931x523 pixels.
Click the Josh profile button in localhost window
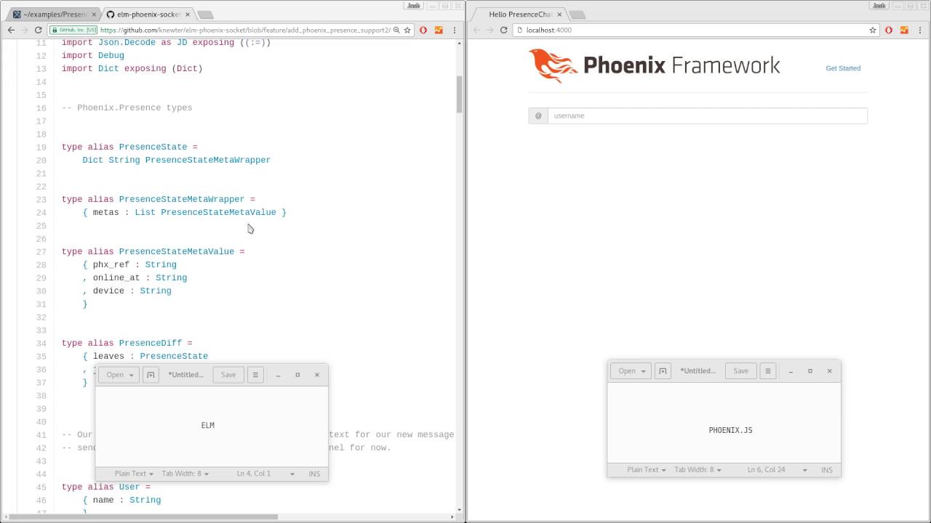[879, 5]
